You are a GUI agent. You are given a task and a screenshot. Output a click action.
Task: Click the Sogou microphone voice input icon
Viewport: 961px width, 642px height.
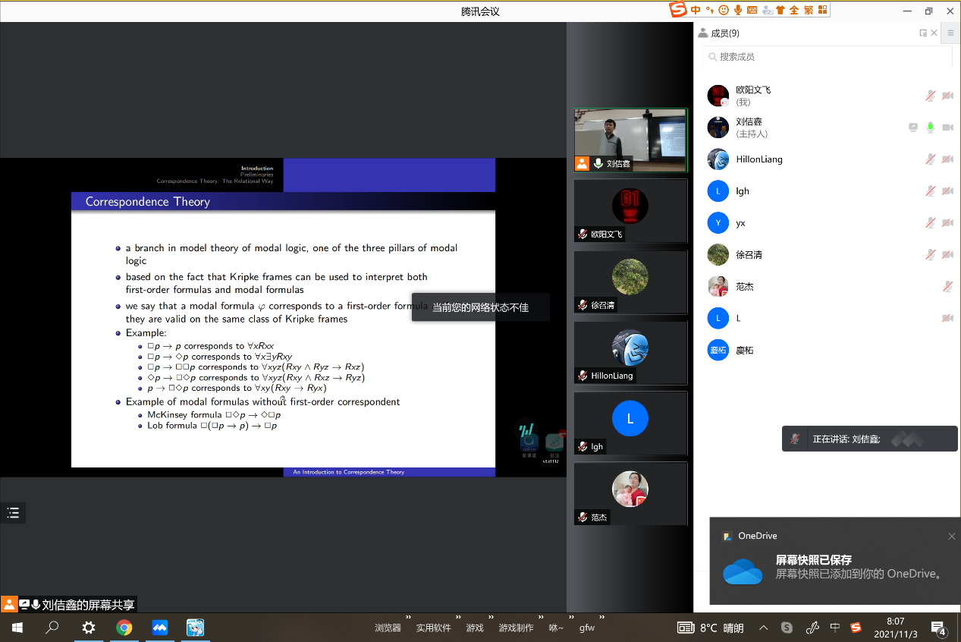[737, 10]
